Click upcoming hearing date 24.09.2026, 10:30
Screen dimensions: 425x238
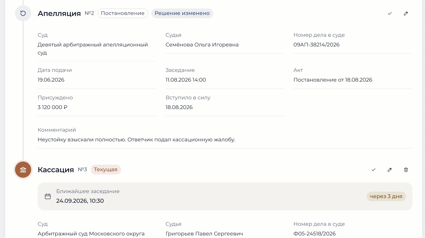pyautogui.click(x=80, y=201)
